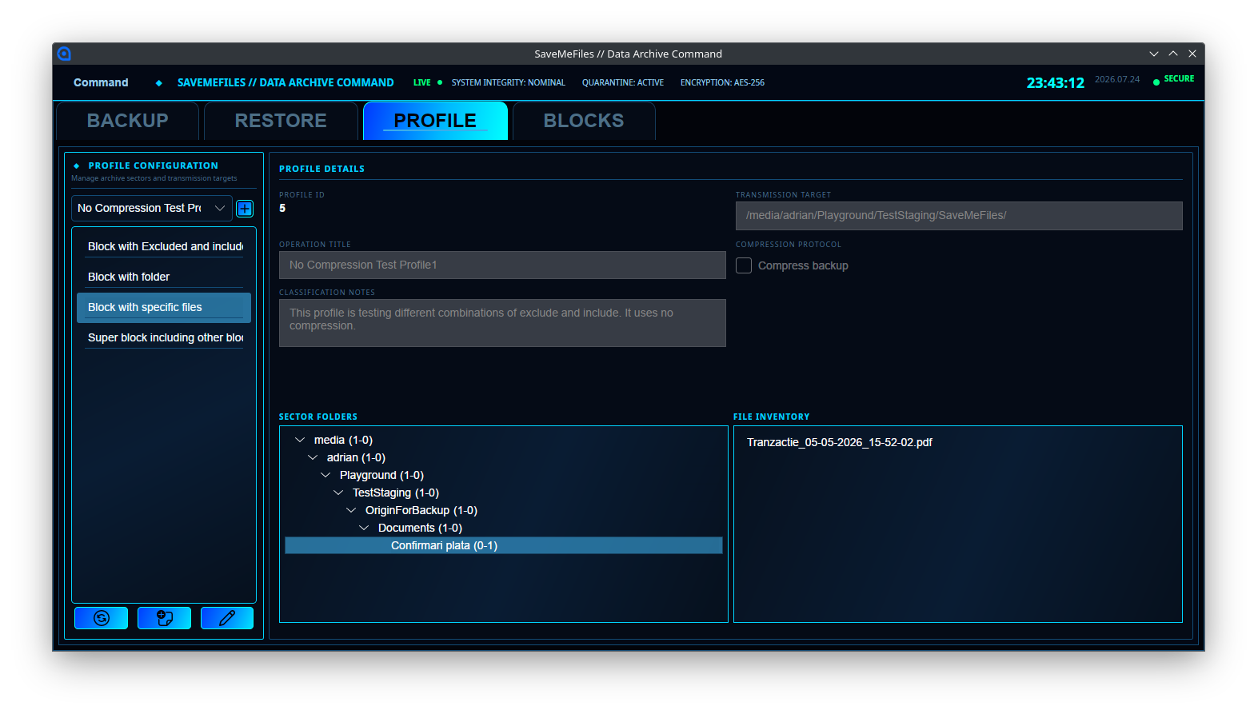Click the Transmission Target path field

(959, 215)
